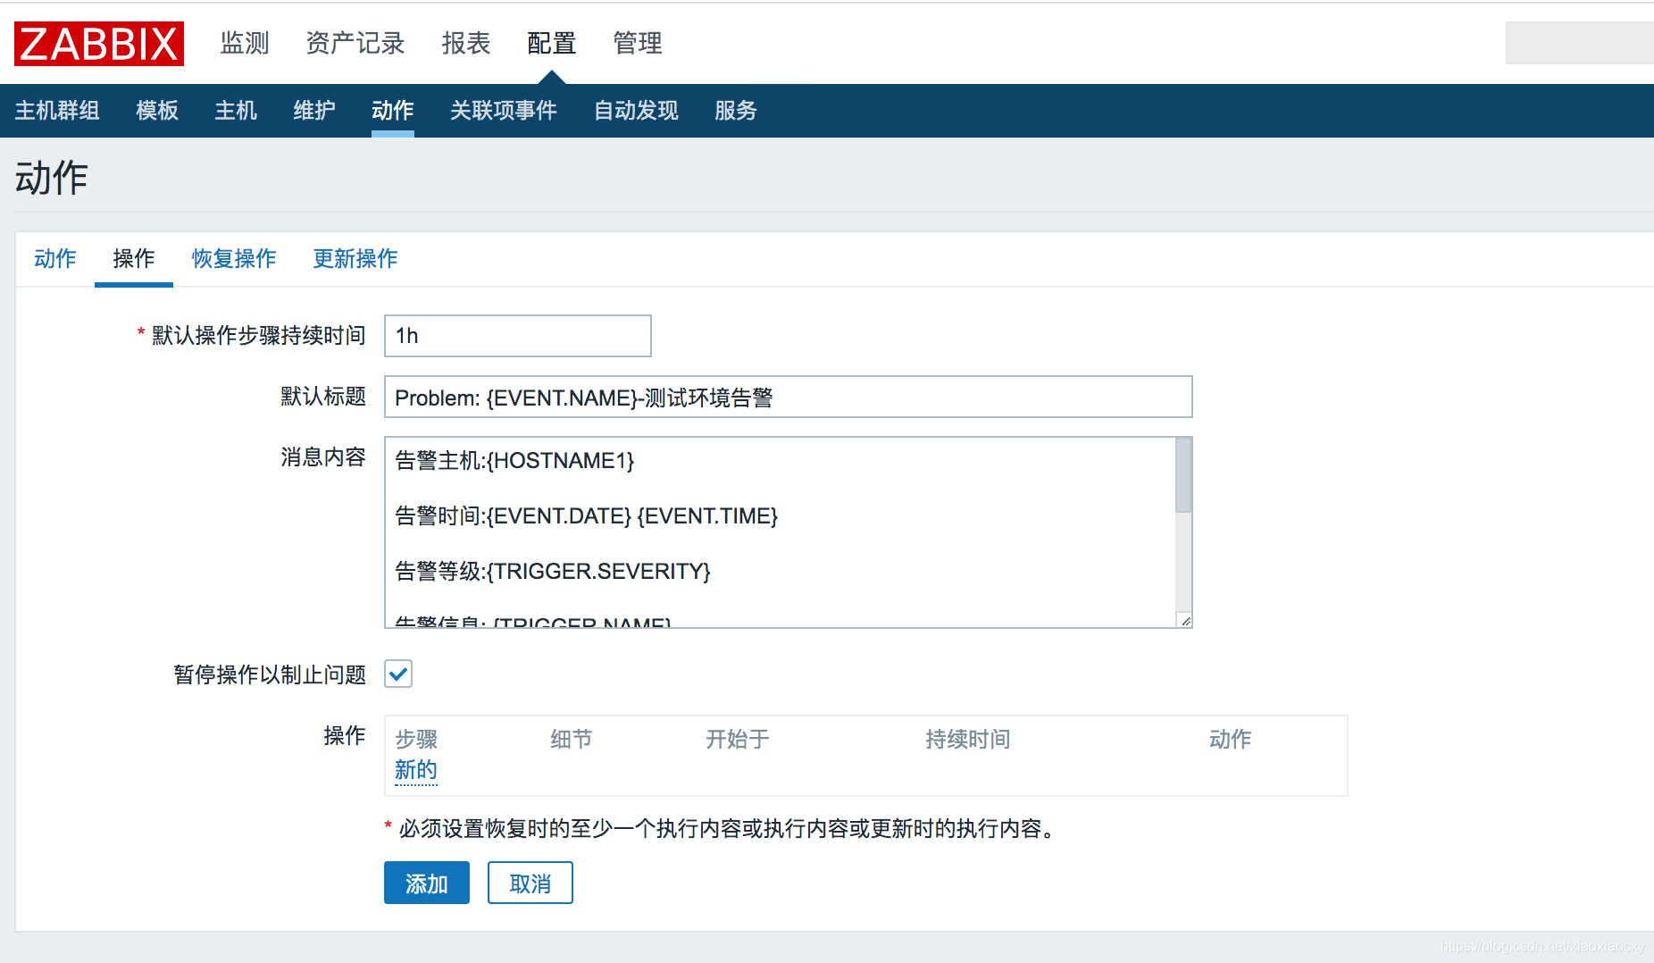The height and width of the screenshot is (963, 1654).
Task: Go to 模板 submenu
Action: click(x=157, y=111)
